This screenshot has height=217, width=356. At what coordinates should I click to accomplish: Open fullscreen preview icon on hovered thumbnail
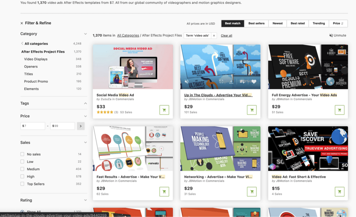pos(221,82)
